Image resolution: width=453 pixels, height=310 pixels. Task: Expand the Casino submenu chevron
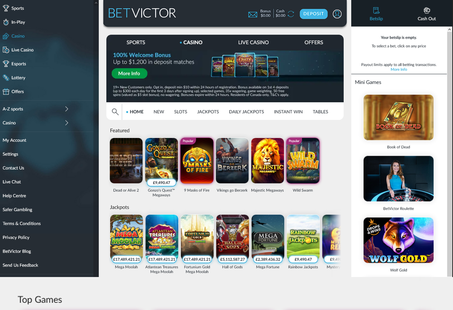pyautogui.click(x=67, y=123)
